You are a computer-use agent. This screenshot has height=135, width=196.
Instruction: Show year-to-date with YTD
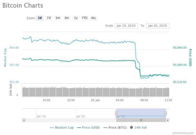tap(84, 18)
